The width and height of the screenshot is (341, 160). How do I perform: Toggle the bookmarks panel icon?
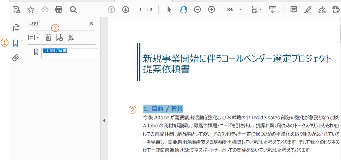[x=16, y=43]
